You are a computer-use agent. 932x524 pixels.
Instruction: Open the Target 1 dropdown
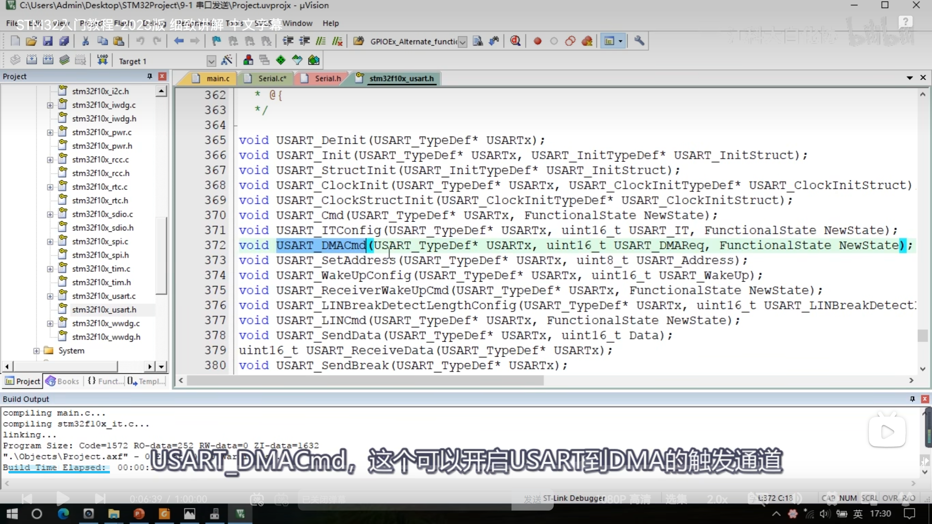(211, 61)
